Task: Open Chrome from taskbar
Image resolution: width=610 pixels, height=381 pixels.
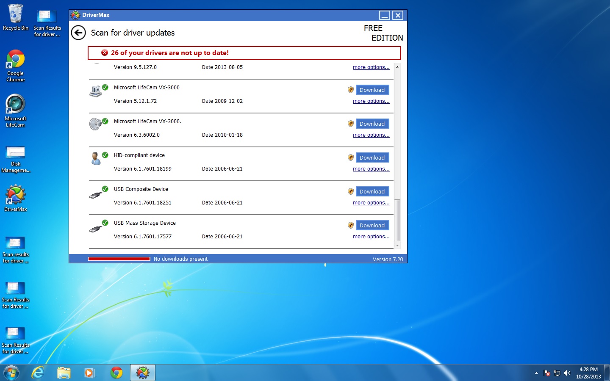Action: tap(116, 373)
